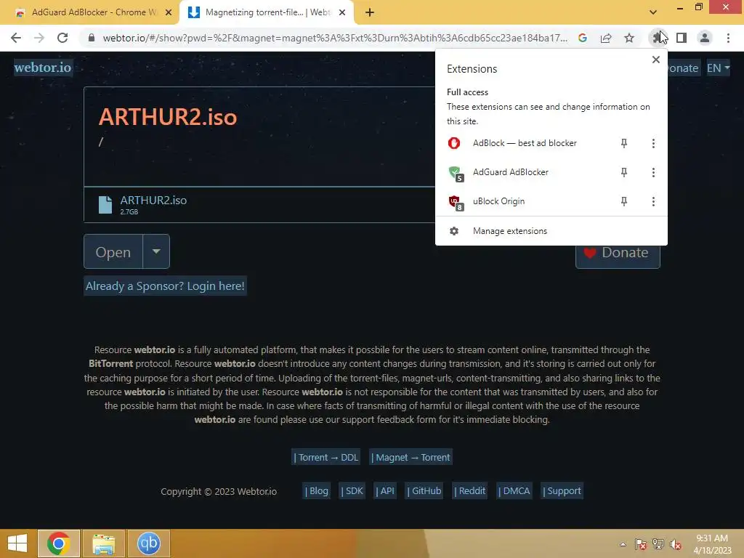Click the ARTHUR2.iso file icon
Screen dimensions: 744x558
tap(105, 205)
